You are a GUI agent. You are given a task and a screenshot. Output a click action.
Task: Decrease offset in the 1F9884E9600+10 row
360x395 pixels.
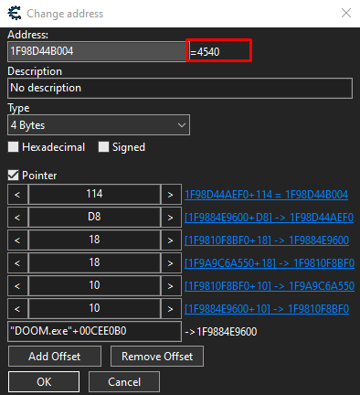pos(17,308)
